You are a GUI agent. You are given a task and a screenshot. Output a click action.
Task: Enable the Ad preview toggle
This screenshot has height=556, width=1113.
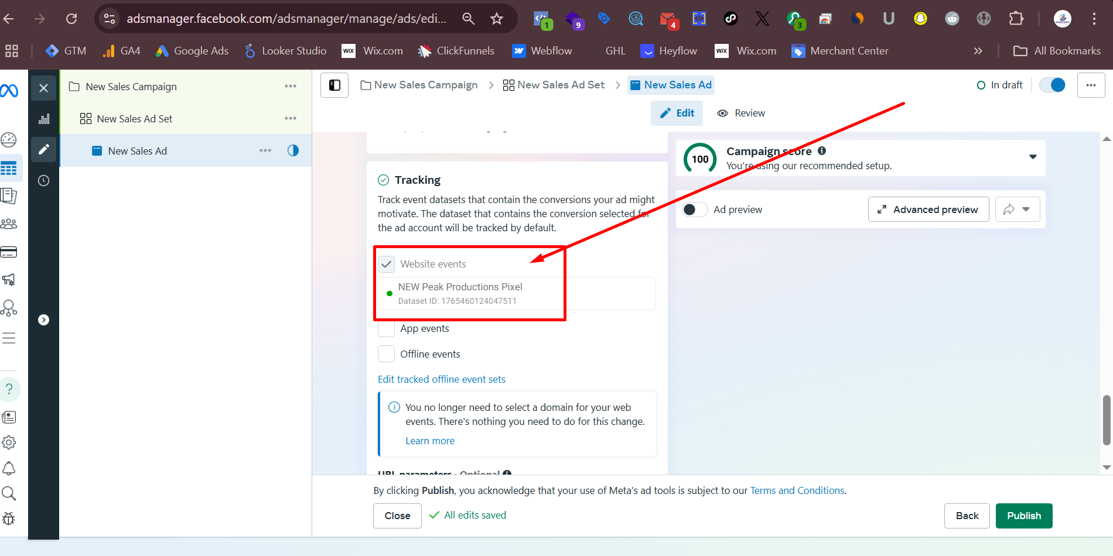(x=695, y=210)
